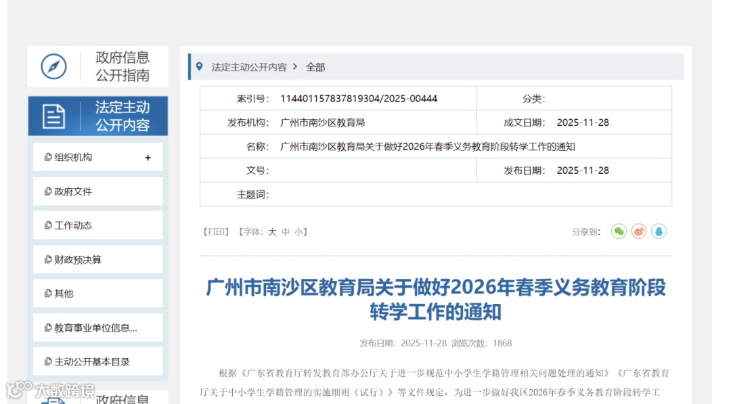Click the 主题词 field label
This screenshot has width=731, height=404.
252,195
